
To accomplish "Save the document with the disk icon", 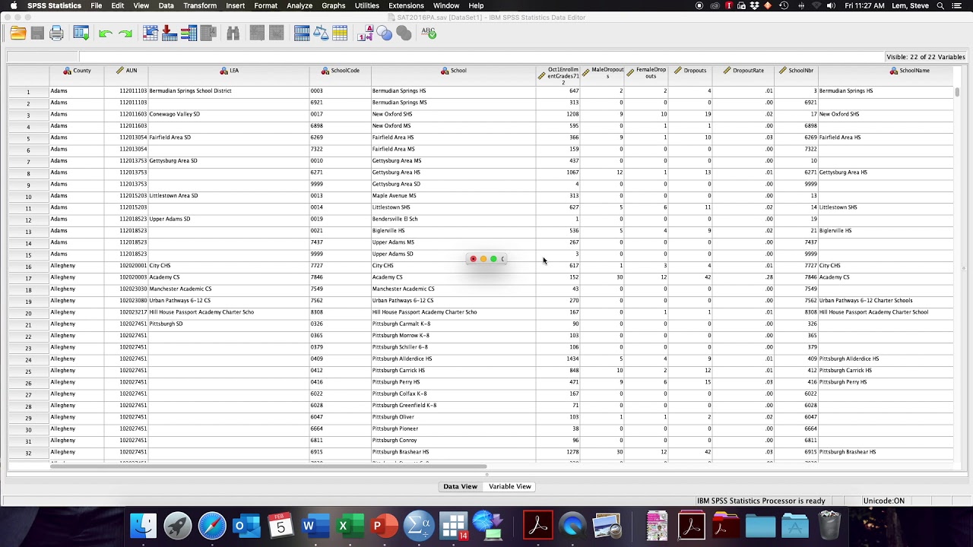I will click(37, 33).
